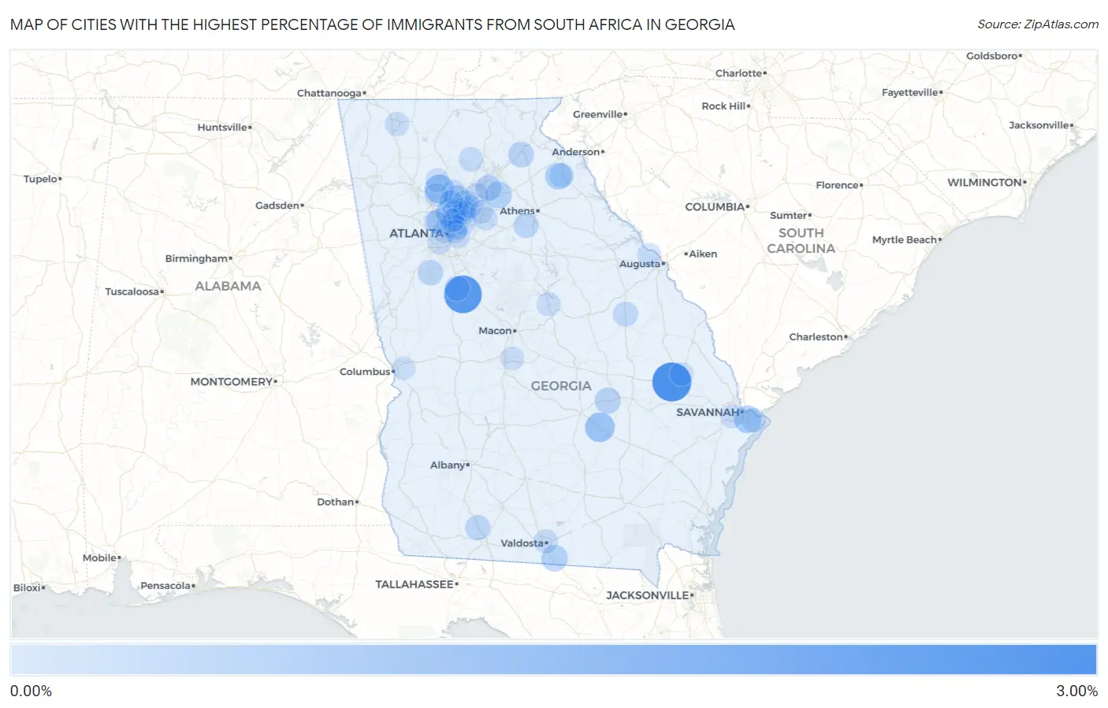Click the TALLAHASSEE city label
This screenshot has width=1108, height=708.
point(415,584)
